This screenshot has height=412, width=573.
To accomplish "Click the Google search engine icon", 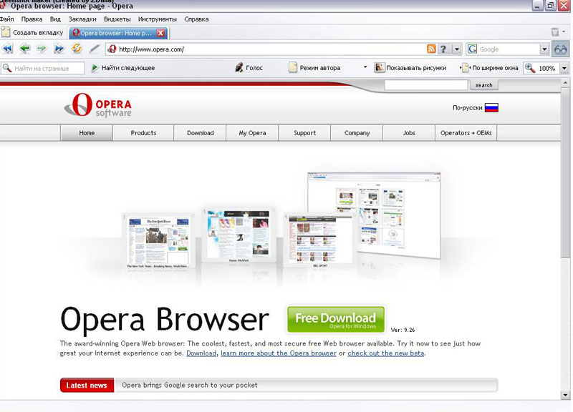I will (472, 49).
